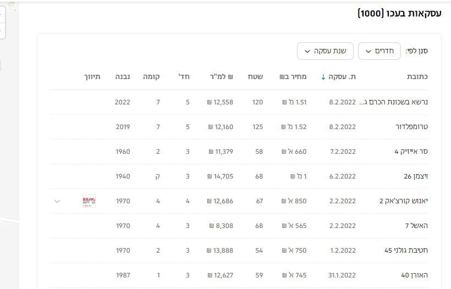451x289 pixels.
Task: Click the שטח column header
Action: 255,77
